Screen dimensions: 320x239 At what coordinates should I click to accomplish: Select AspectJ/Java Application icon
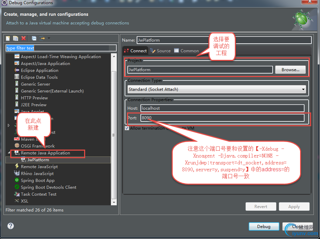tap(17, 63)
